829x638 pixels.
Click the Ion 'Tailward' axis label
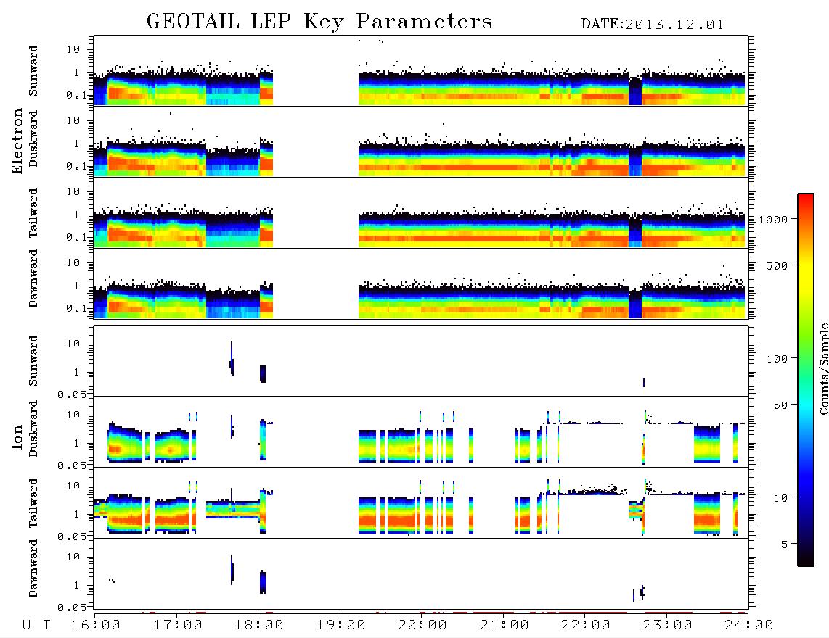pyautogui.click(x=33, y=503)
